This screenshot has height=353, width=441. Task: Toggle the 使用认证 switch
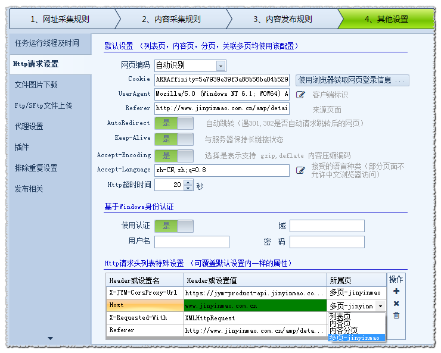[174, 226]
